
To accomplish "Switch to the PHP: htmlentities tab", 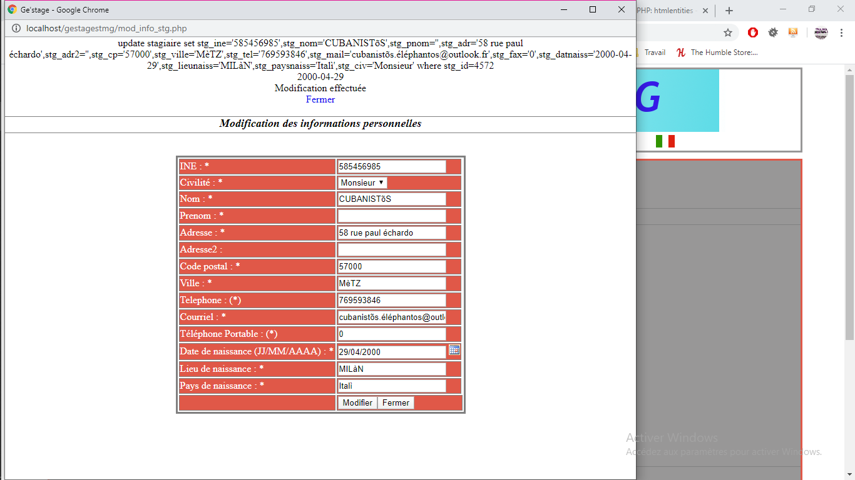I will pos(664,11).
